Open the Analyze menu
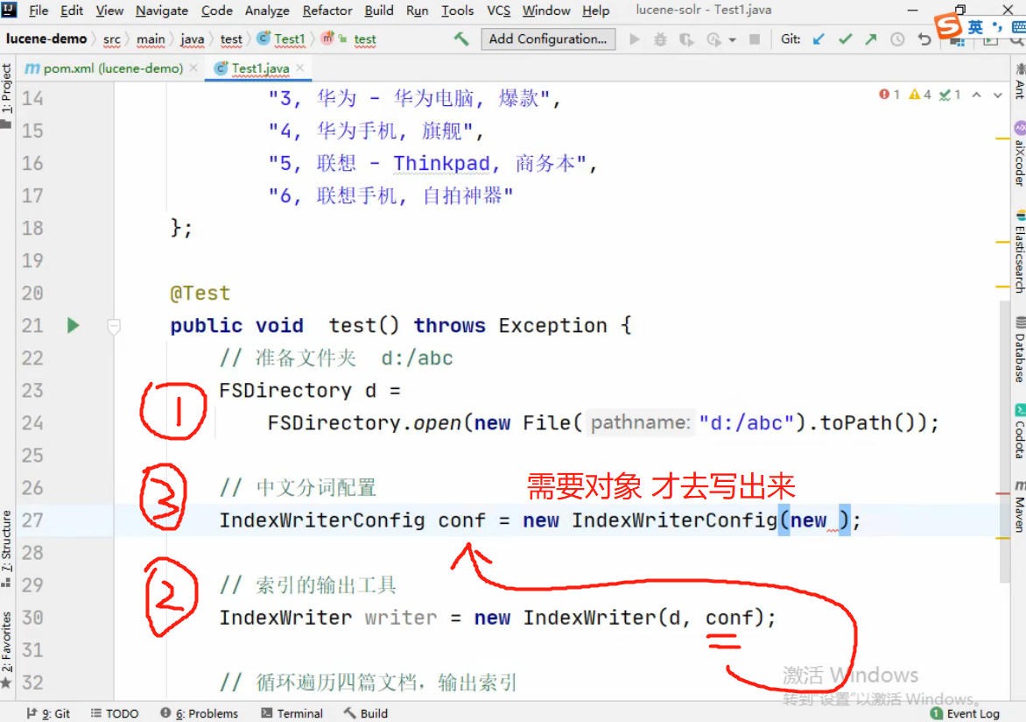Screen dimensions: 1026x722 click(267, 11)
